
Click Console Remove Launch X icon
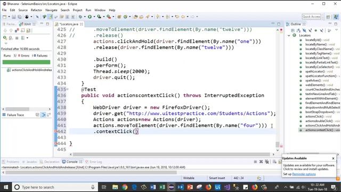coord(261,162)
